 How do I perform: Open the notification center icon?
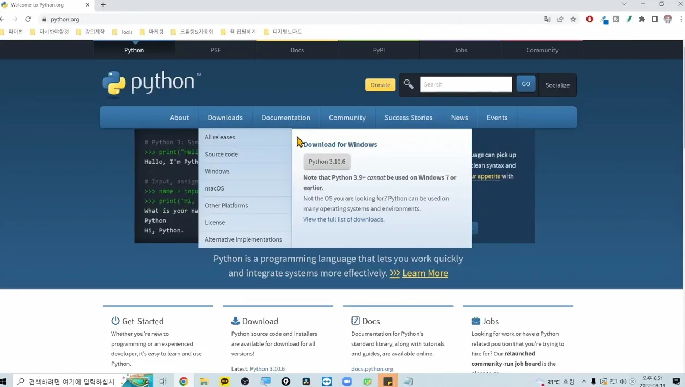coord(676,382)
